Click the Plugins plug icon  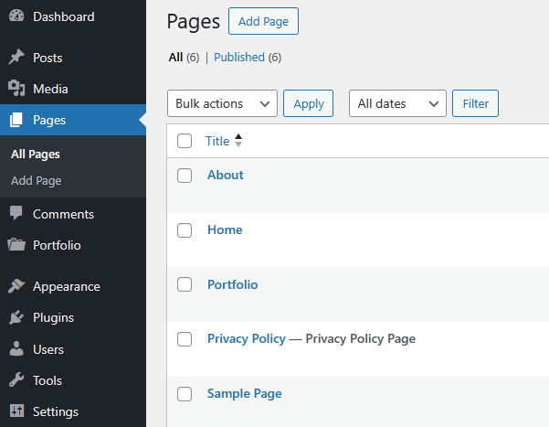click(x=16, y=317)
